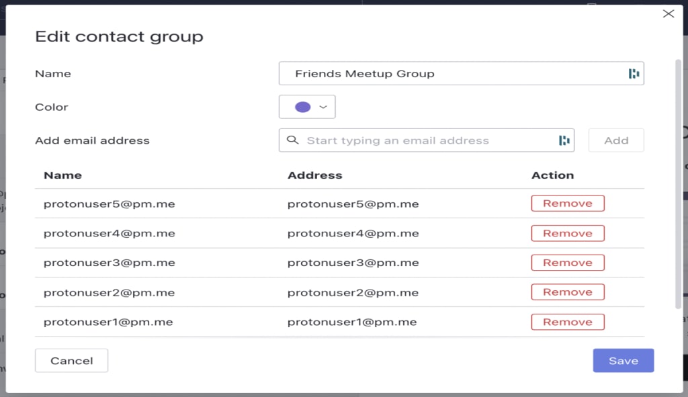Click the protonuser3@pm.me address cell
This screenshot has height=397, width=688.
pyautogui.click(x=353, y=263)
